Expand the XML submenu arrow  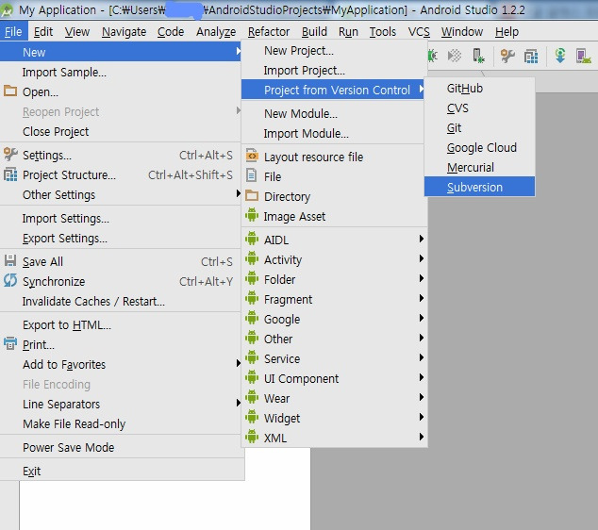pyautogui.click(x=421, y=437)
